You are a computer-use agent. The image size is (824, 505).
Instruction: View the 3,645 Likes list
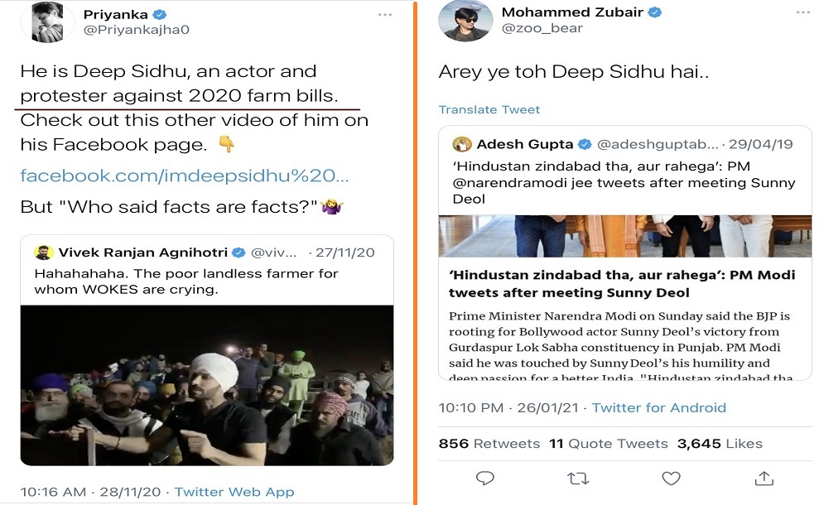click(719, 444)
